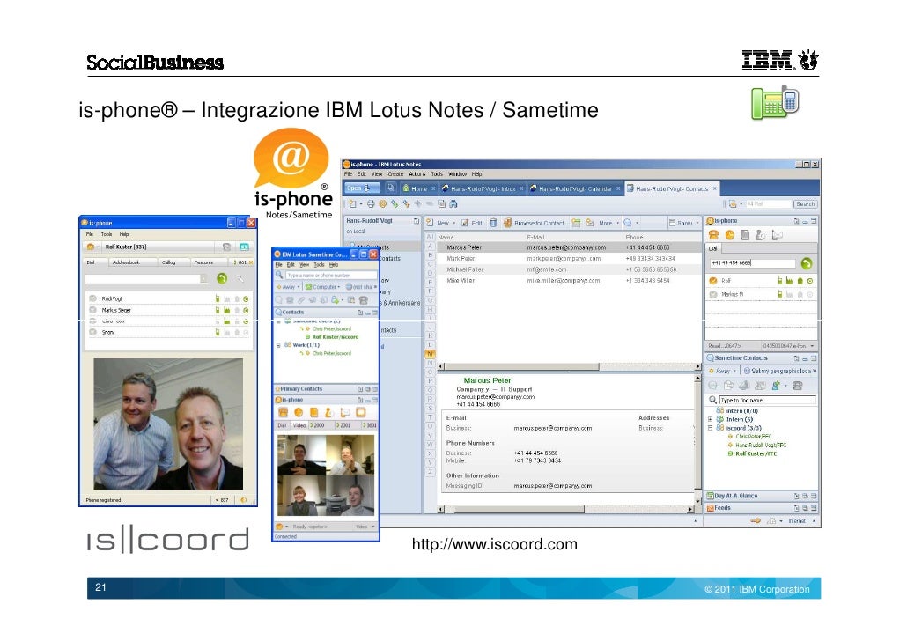907x641 pixels.
Task: Click the speaker volume icon in is-phone status bar
Action: (244, 500)
